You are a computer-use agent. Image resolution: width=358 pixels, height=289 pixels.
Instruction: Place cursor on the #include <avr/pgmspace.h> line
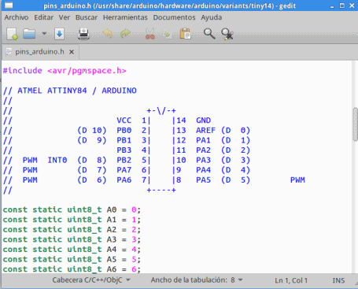click(65, 71)
